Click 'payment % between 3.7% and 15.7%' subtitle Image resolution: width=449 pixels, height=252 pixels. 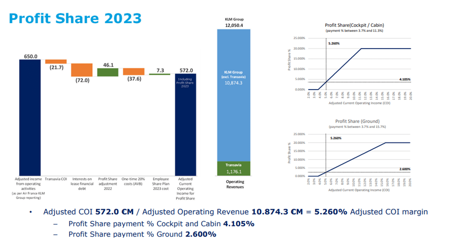tap(358, 127)
